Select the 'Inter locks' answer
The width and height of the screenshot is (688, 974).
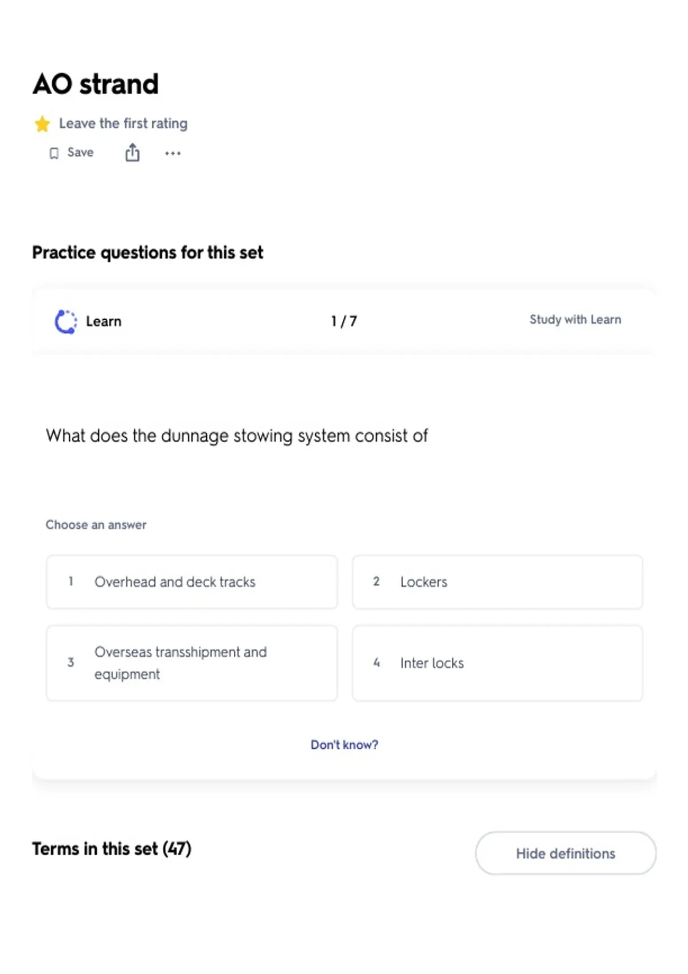coord(498,663)
